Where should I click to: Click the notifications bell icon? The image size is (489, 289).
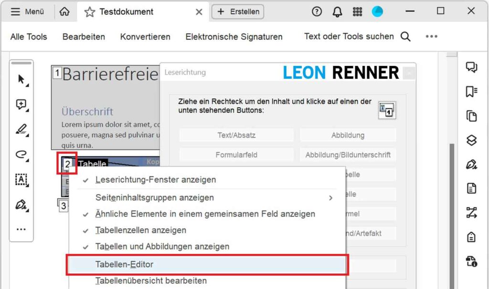(x=337, y=12)
